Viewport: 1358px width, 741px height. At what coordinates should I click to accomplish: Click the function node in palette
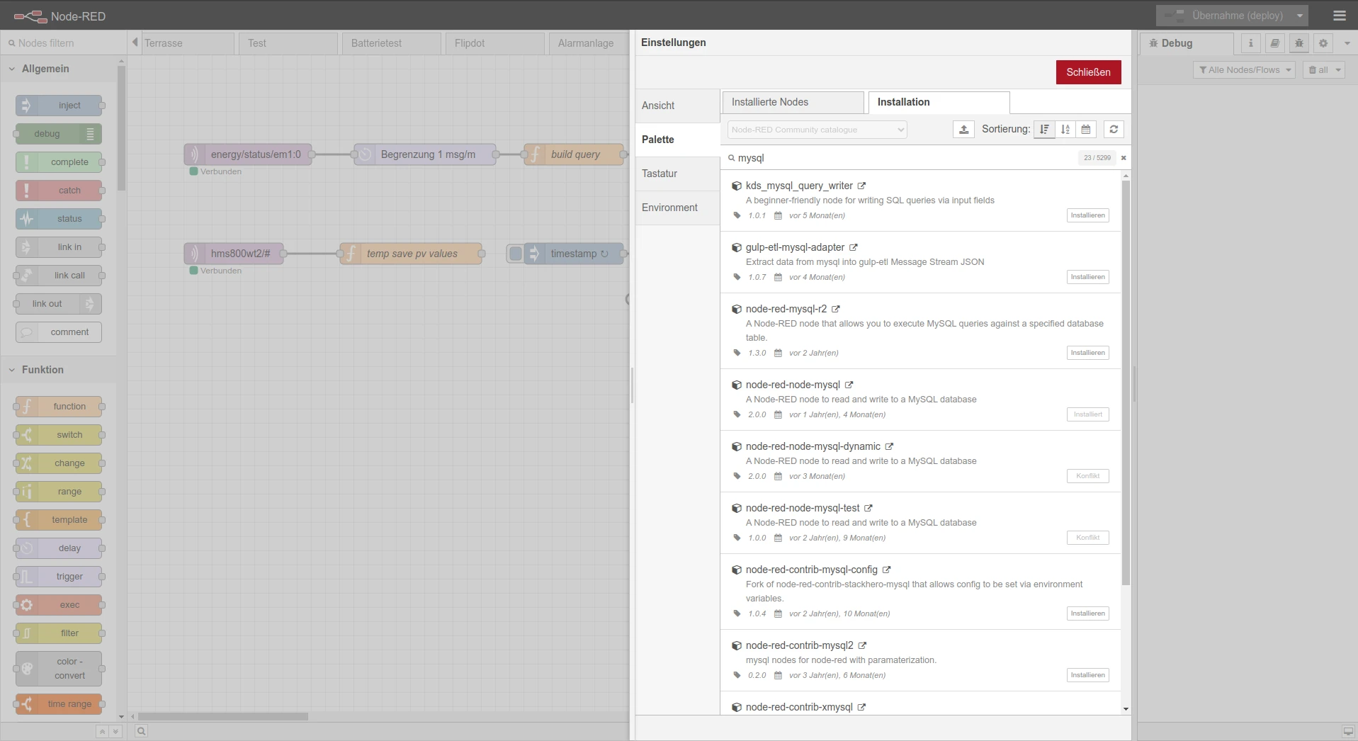59,407
